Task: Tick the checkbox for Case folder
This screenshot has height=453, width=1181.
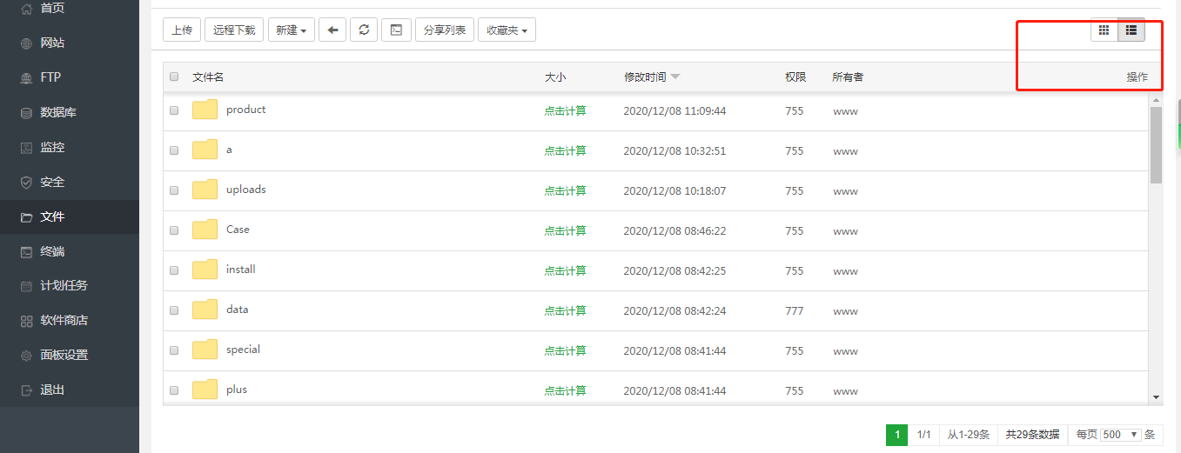Action: click(174, 230)
